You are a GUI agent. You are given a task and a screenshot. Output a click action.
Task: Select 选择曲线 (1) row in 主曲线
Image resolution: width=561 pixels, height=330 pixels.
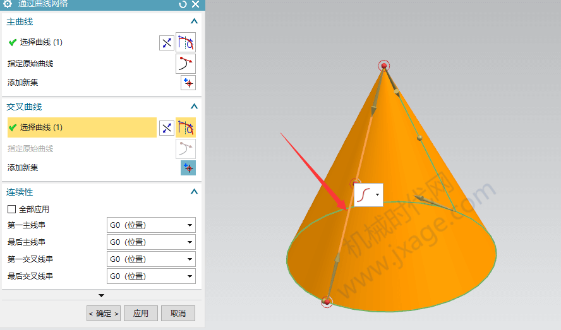82,42
